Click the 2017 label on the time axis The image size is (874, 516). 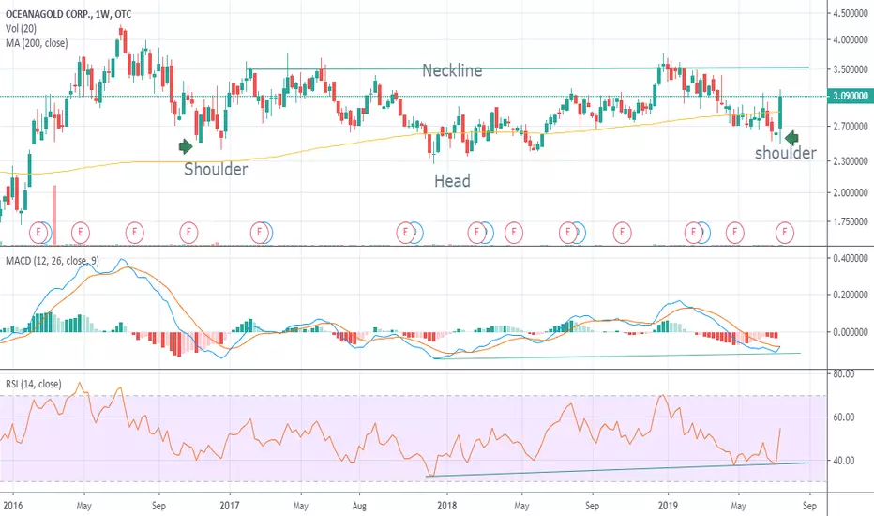[230, 506]
